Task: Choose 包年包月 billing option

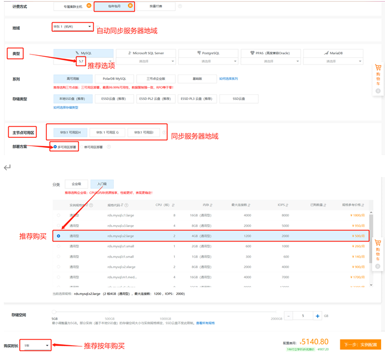Action: click(114, 7)
